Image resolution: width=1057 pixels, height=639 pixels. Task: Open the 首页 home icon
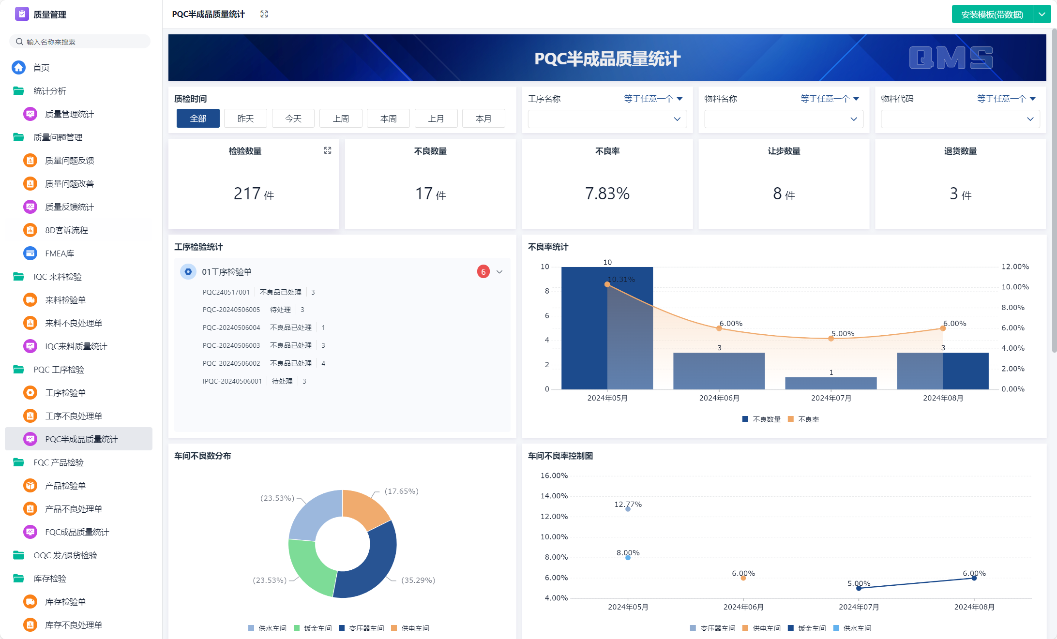pos(18,68)
